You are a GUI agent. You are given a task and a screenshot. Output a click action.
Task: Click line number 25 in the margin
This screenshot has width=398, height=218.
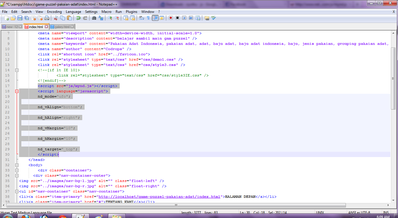coord(7,128)
